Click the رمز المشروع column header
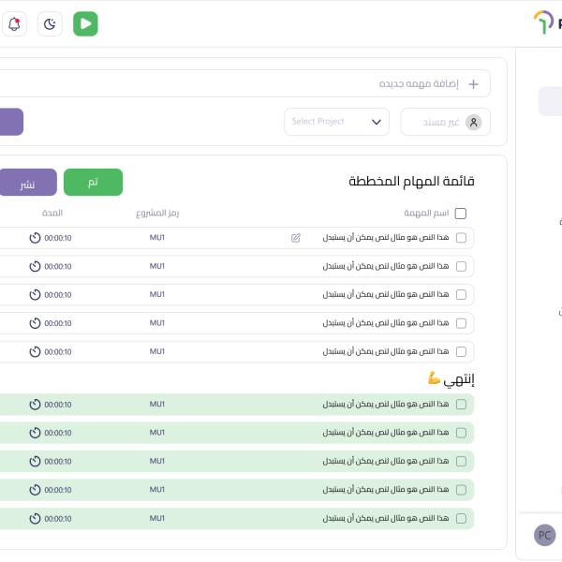Screen dimensions: 562x562 [157, 214]
